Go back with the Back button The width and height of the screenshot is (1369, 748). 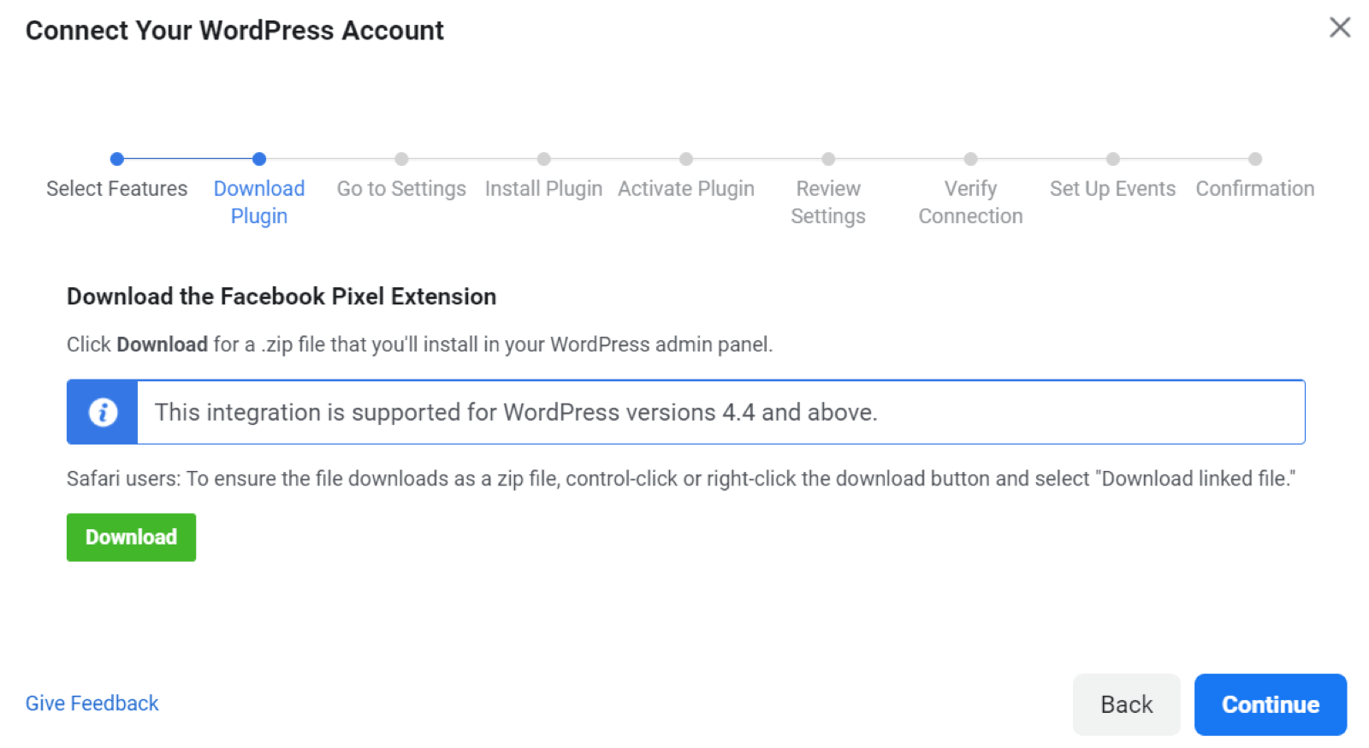click(1126, 704)
